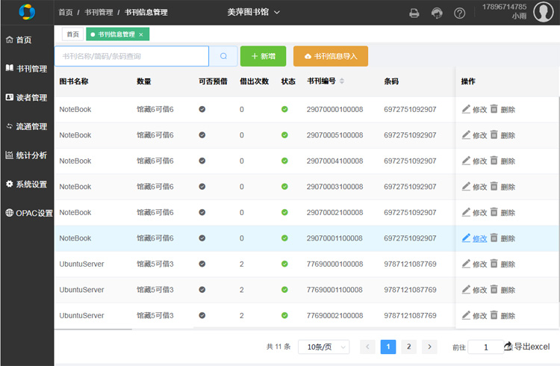560x366 pixels.
Task: Open 统计分析 in sidebar
Action: [x=27, y=155]
